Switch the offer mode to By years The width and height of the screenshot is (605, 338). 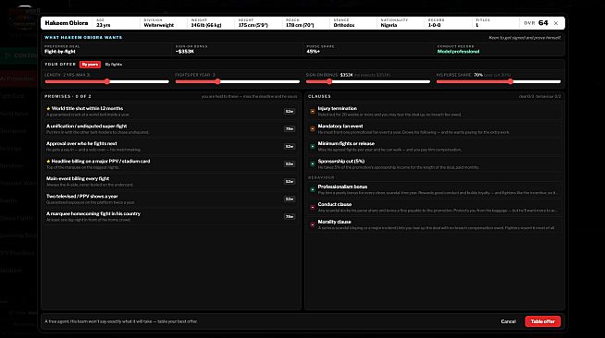90,65
